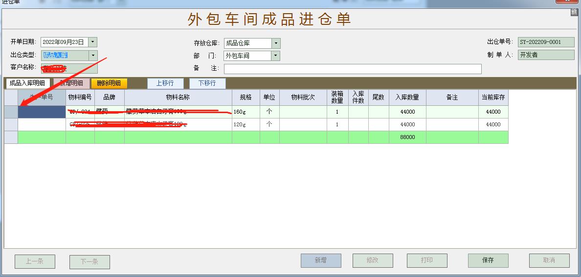Click the 修改 button
The height and width of the screenshot is (277, 581).
coord(372,260)
